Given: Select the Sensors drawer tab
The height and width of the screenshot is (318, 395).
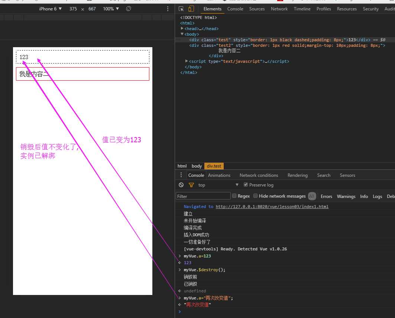Looking at the screenshot, I should click(x=347, y=175).
